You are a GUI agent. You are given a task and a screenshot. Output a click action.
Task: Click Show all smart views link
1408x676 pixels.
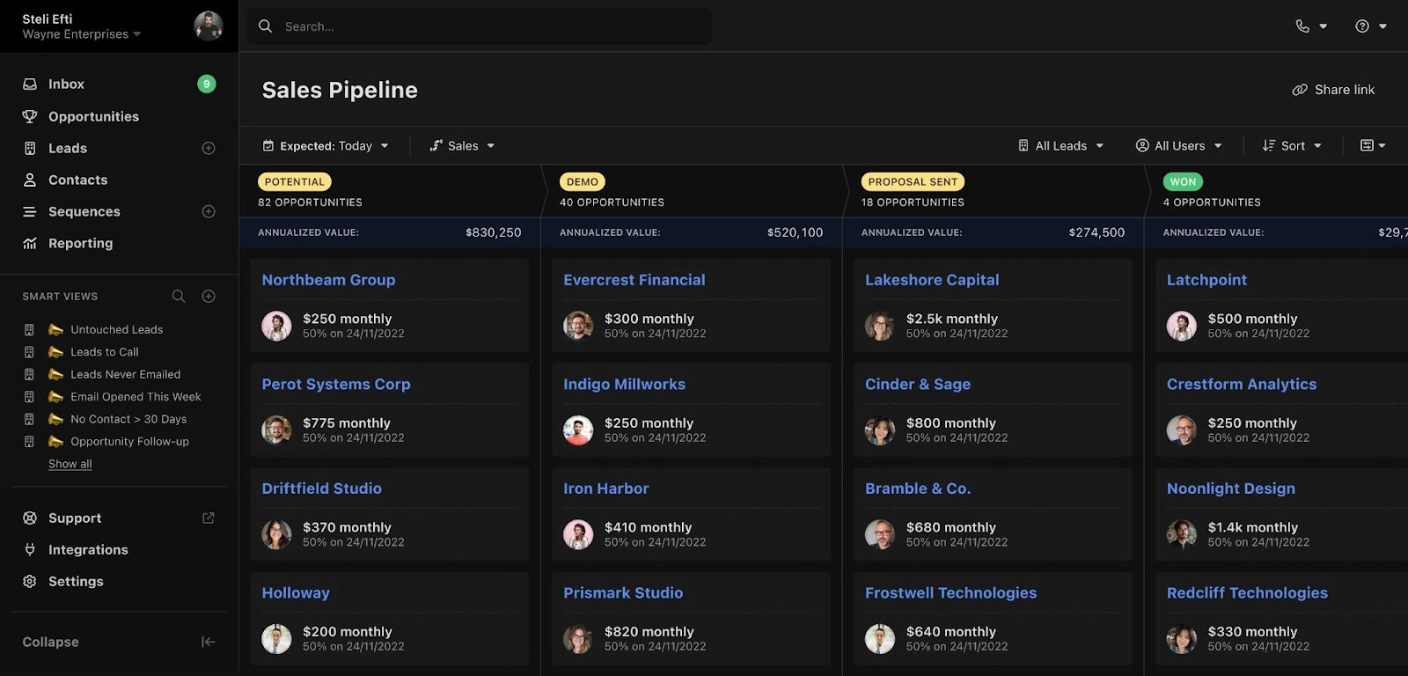(x=70, y=464)
